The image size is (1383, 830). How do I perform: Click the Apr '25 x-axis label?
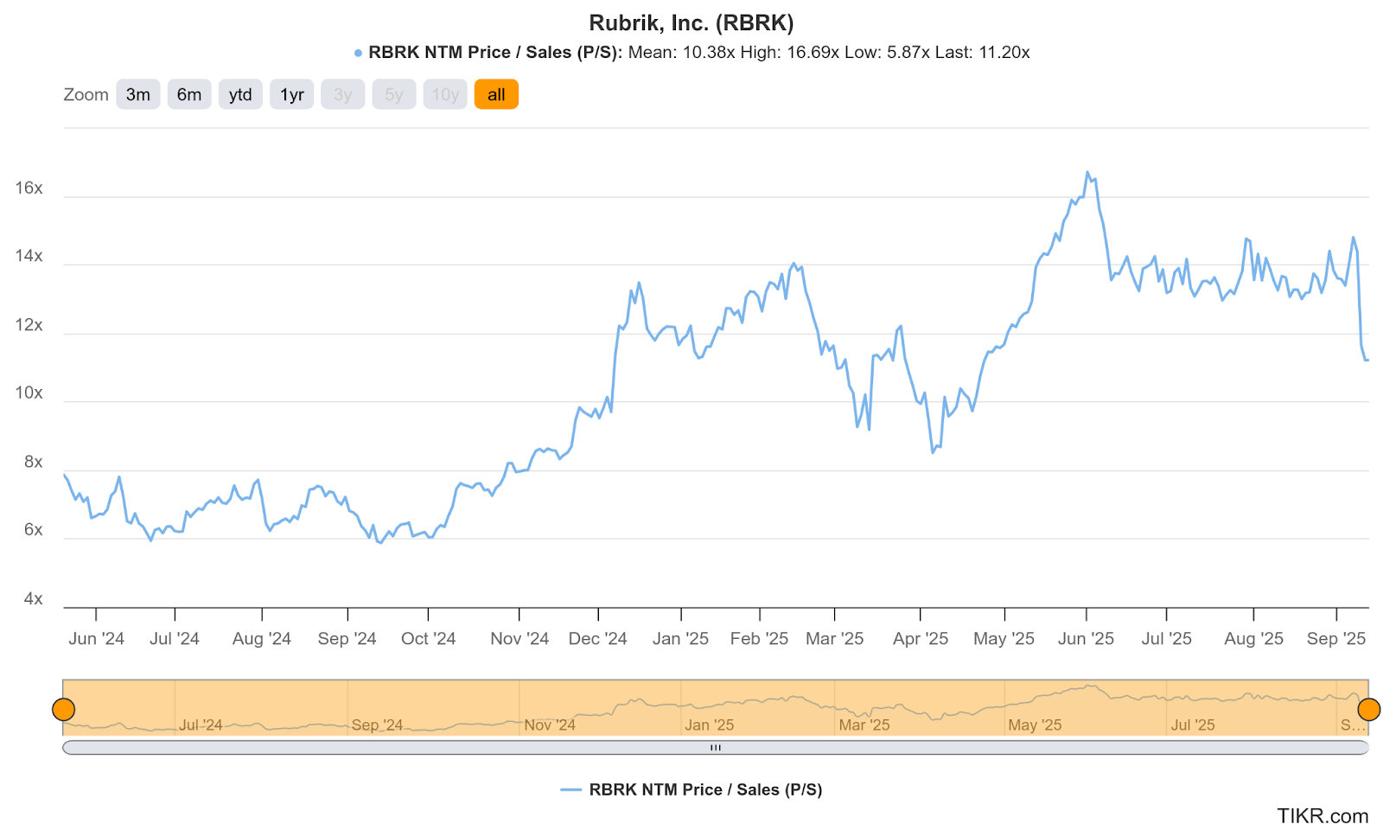click(921, 638)
